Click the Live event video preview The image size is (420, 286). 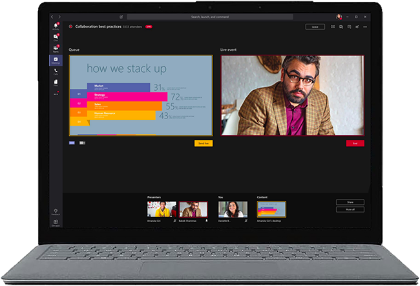(x=293, y=95)
